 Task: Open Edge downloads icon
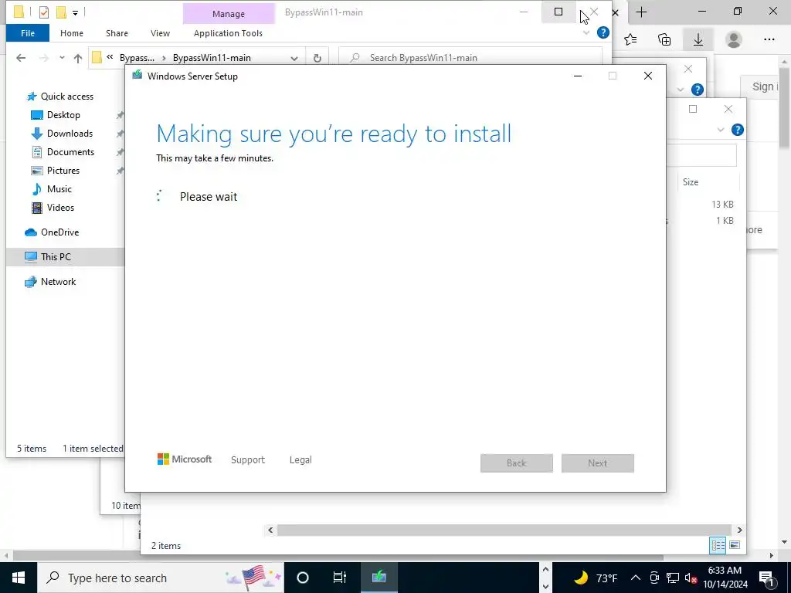[698, 40]
